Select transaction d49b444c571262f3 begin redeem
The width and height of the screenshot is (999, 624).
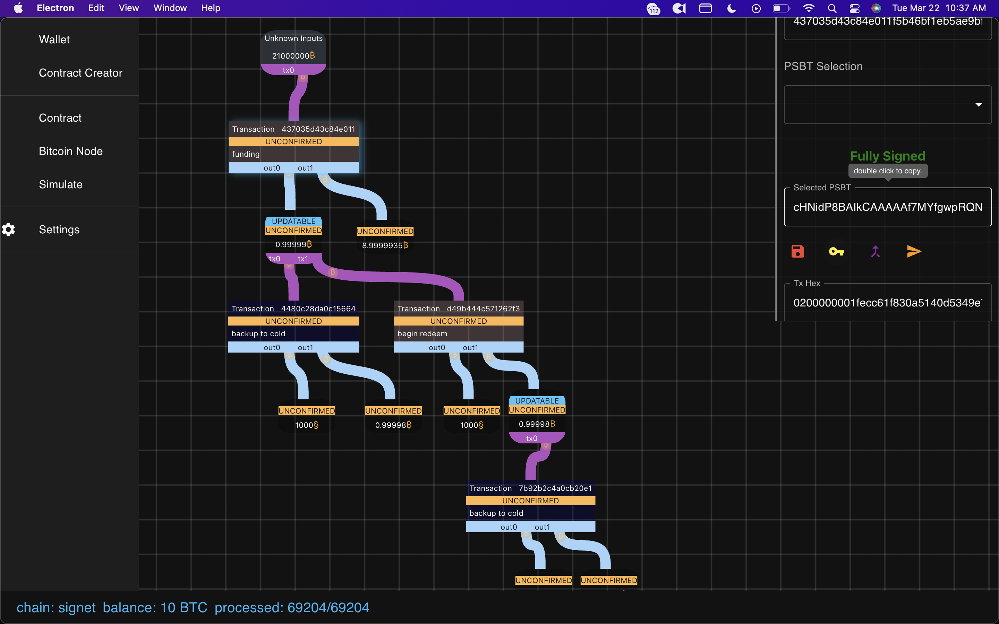coord(458,327)
